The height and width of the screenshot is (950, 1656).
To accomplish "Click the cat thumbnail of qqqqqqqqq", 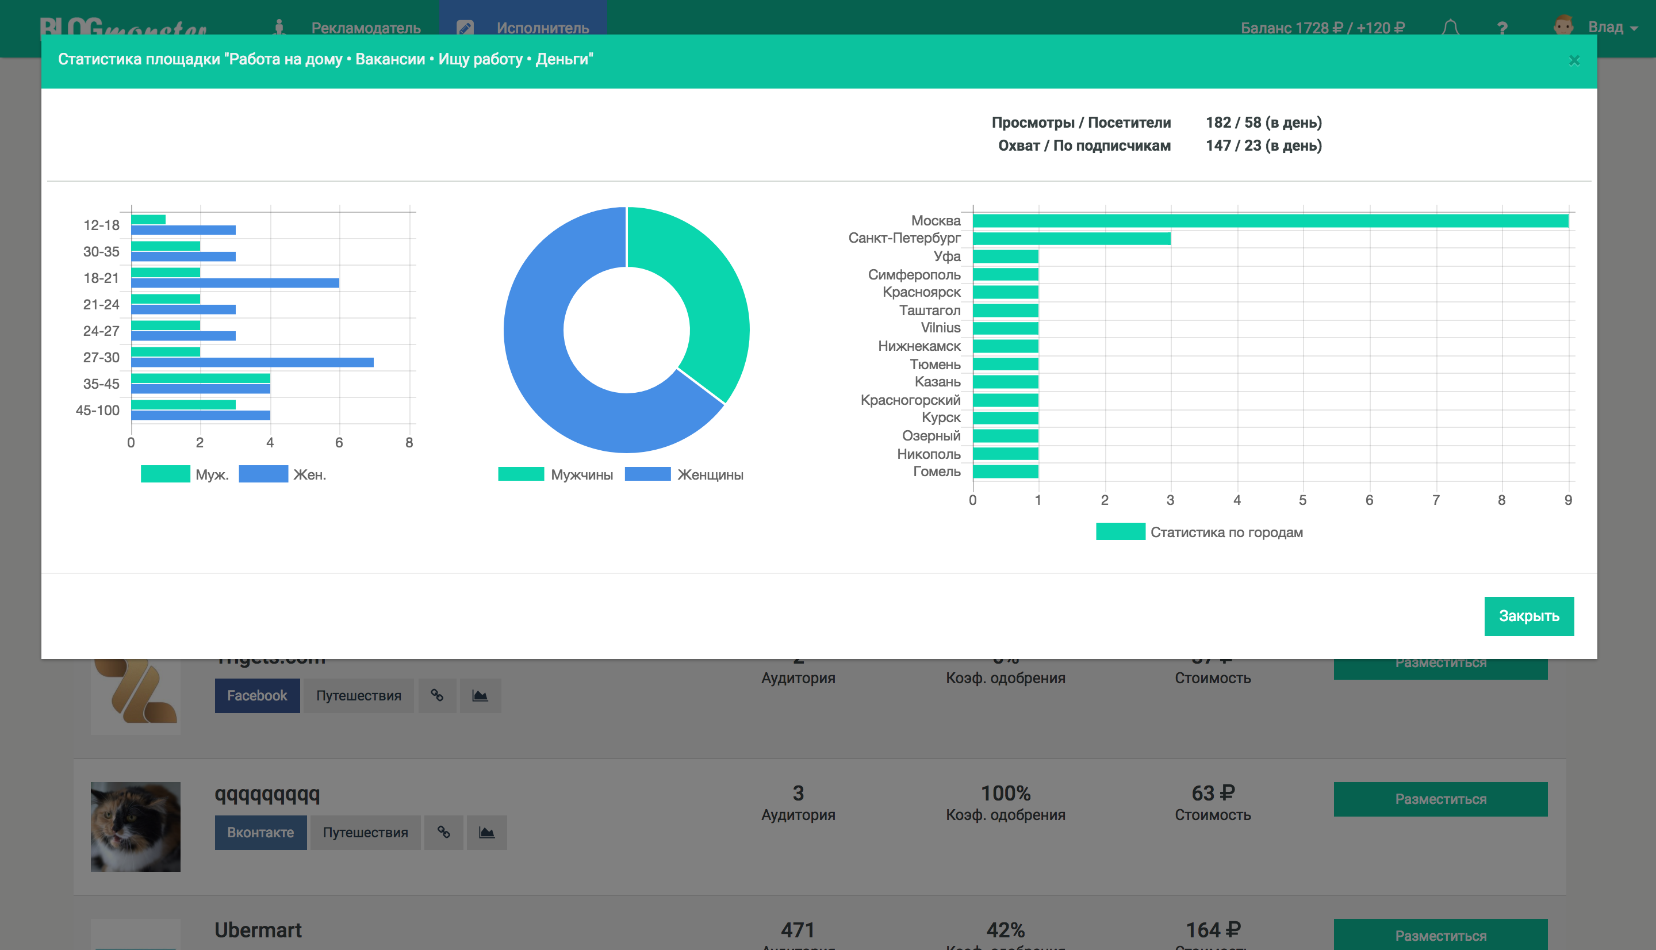I will [136, 827].
